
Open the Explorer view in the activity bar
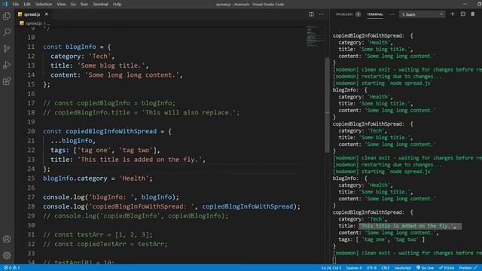[7, 16]
